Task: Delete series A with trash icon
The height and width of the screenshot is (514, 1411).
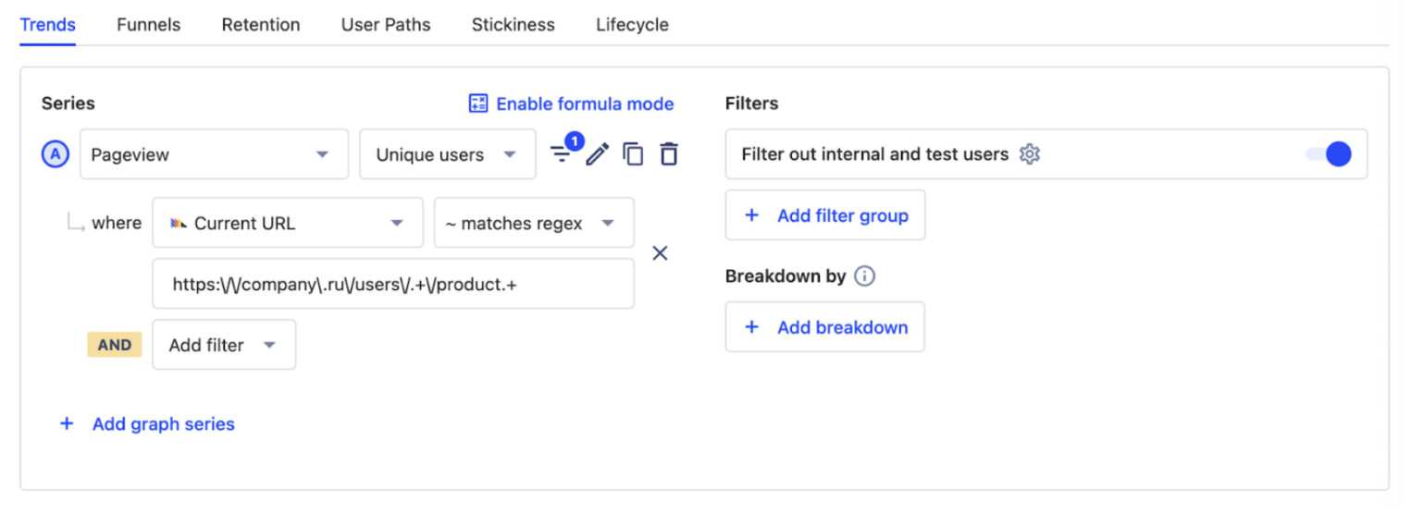Action: [669, 153]
